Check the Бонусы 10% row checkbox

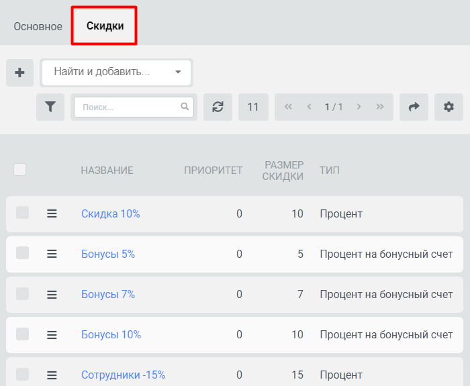(22, 334)
